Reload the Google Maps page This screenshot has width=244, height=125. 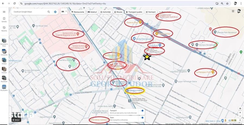pyautogui.click(x=14, y=4)
